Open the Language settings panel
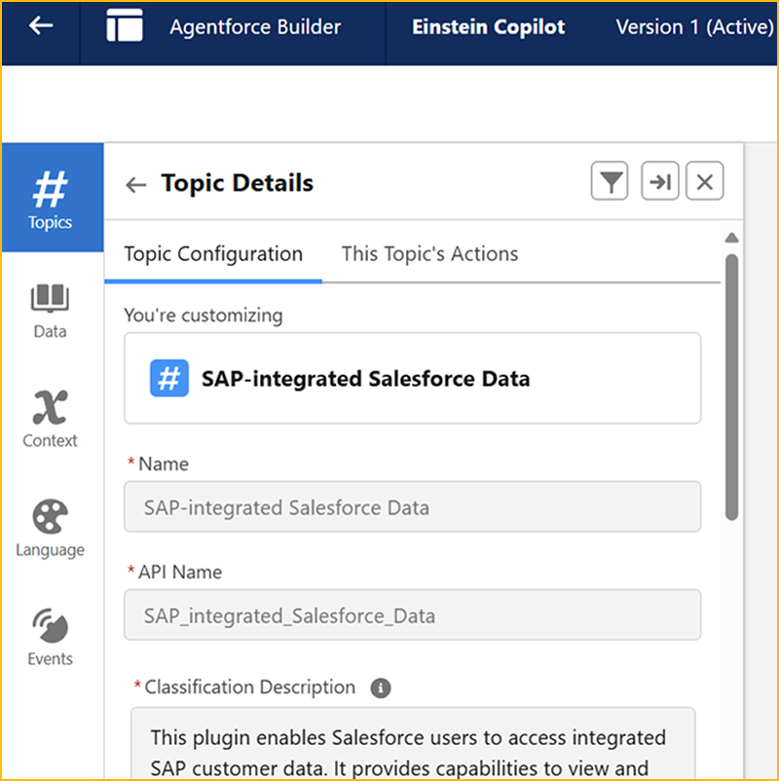The height and width of the screenshot is (781, 779). point(51,528)
